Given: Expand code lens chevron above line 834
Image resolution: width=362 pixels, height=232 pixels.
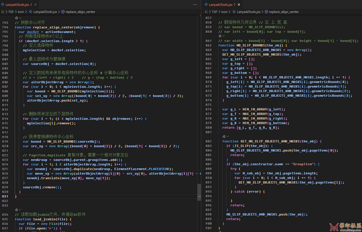Looking at the screenshot, I should [20, 210].
